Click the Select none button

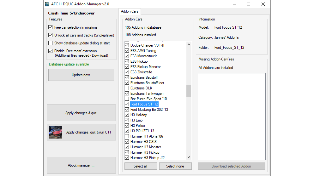(x=175, y=166)
